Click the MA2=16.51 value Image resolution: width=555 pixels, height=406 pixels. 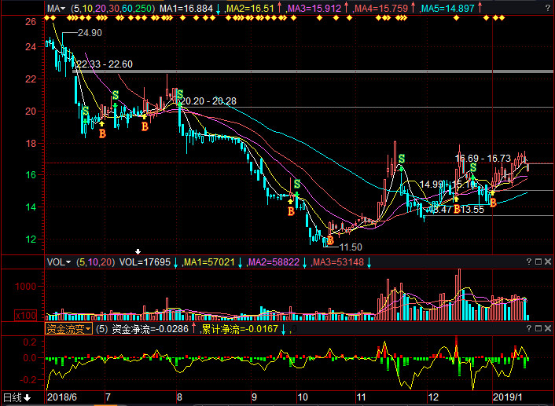coord(250,8)
